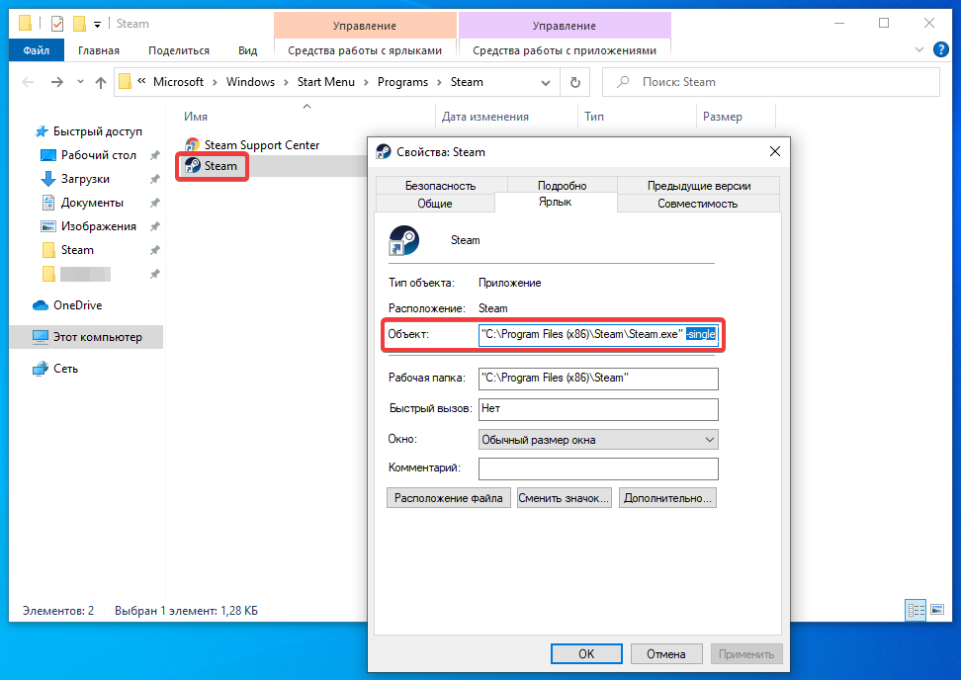Click the Steam folder icon in sidebar

pyautogui.click(x=48, y=250)
